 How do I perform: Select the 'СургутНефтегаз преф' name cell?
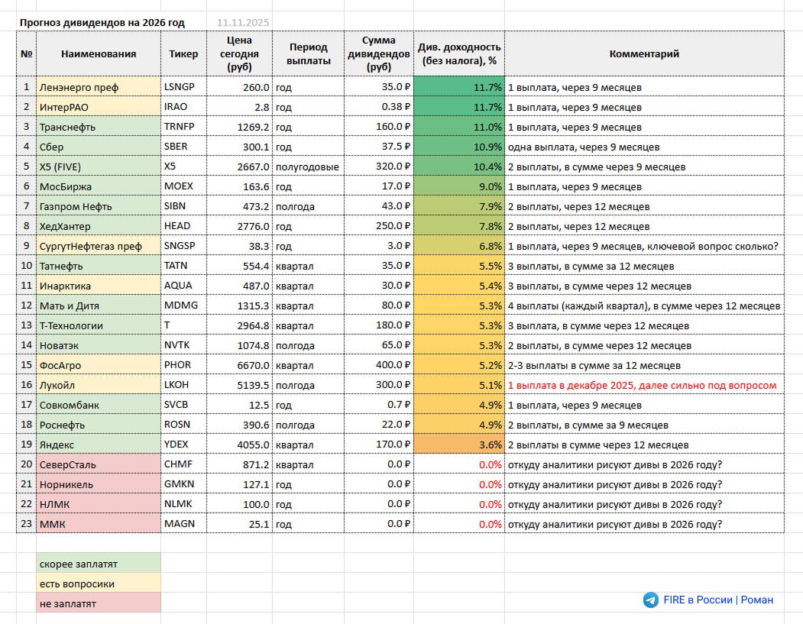pos(99,246)
